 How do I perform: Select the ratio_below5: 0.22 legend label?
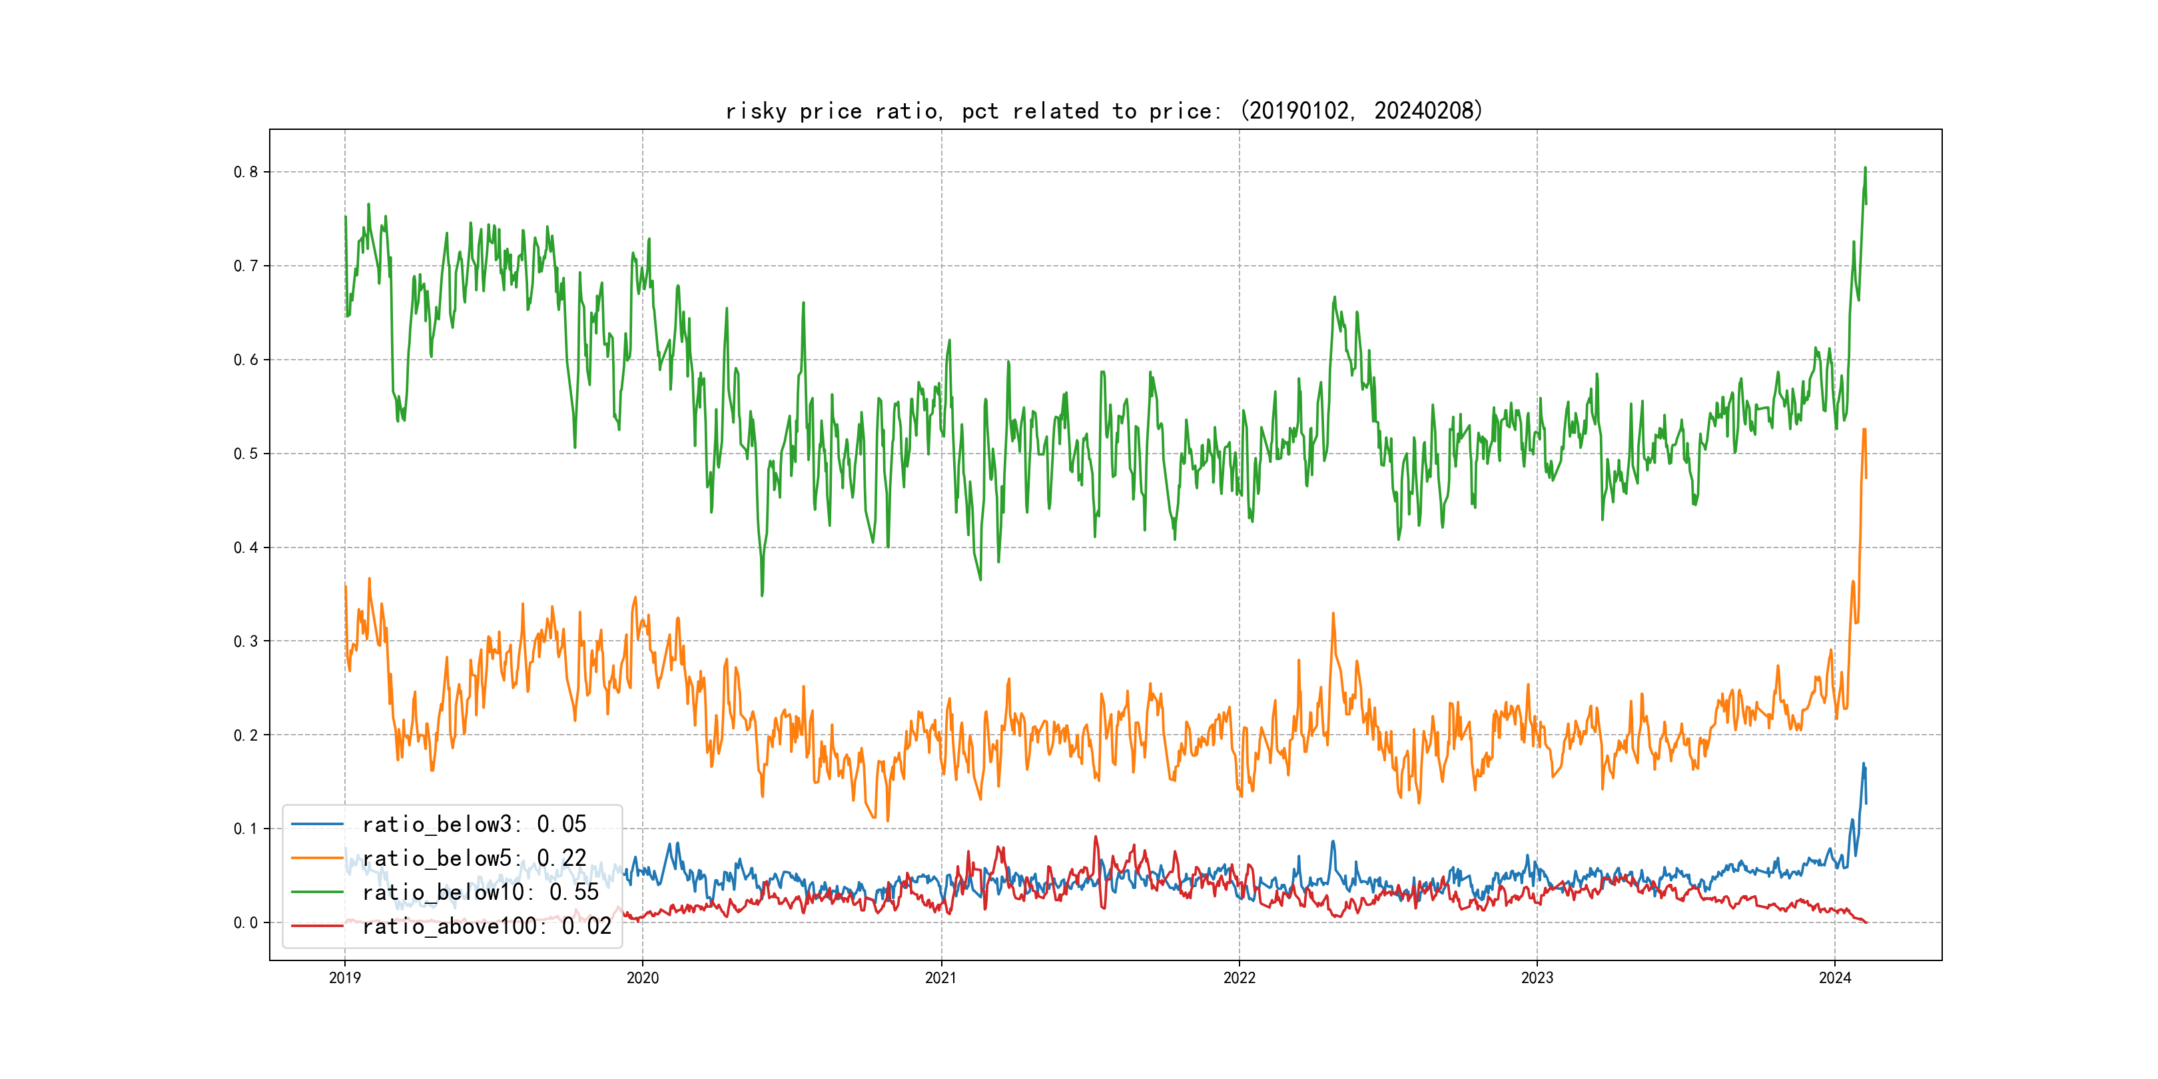474,858
